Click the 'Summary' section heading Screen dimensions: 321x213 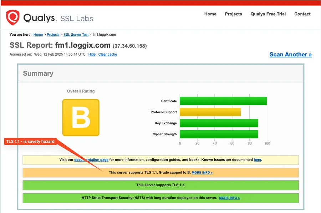pos(38,73)
